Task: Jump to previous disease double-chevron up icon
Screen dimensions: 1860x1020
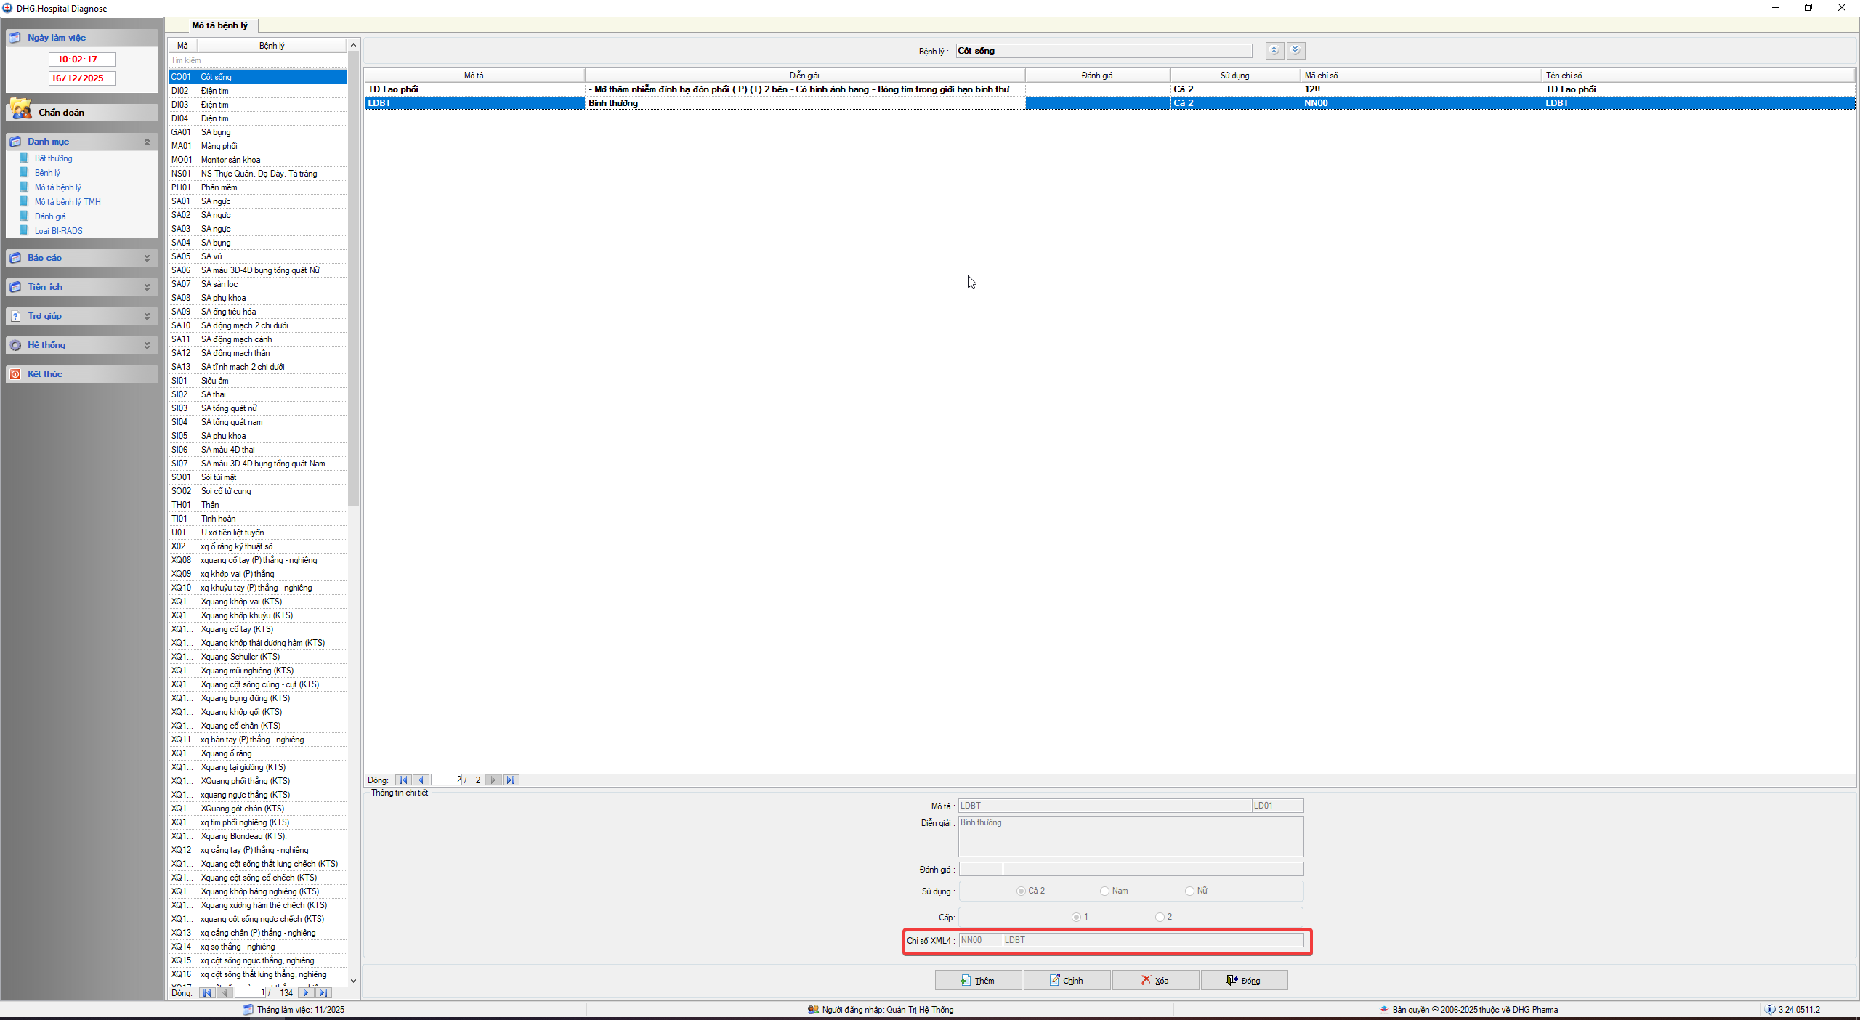Action: point(1274,51)
